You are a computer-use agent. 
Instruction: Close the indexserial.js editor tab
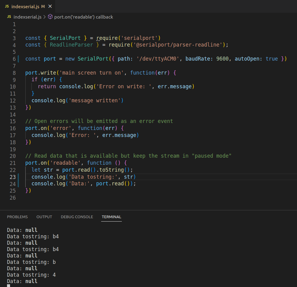point(50,6)
